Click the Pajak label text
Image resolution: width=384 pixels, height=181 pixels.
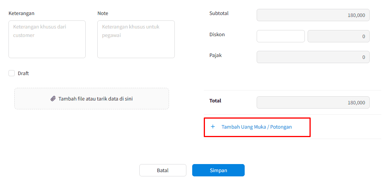pos(215,55)
